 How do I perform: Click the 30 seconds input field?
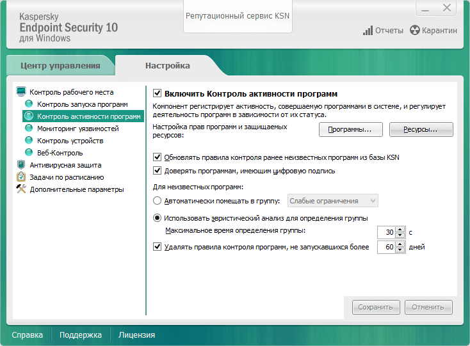tap(386, 232)
